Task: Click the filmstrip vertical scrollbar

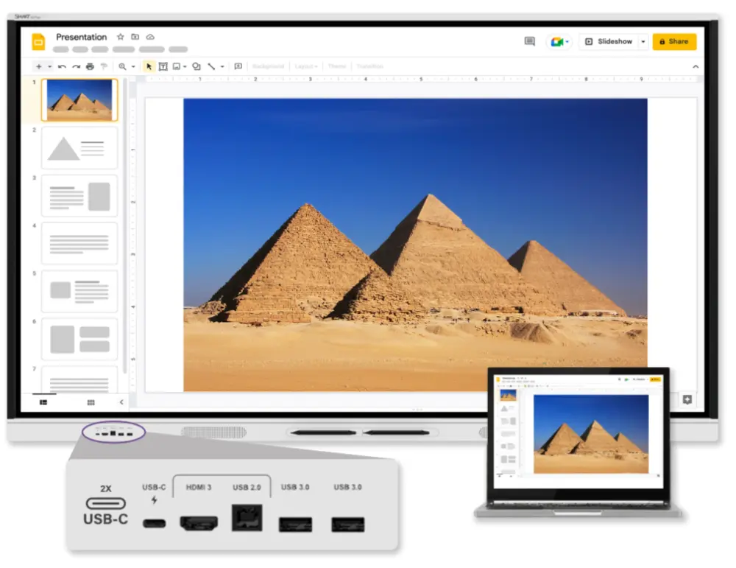Action: coord(125,225)
